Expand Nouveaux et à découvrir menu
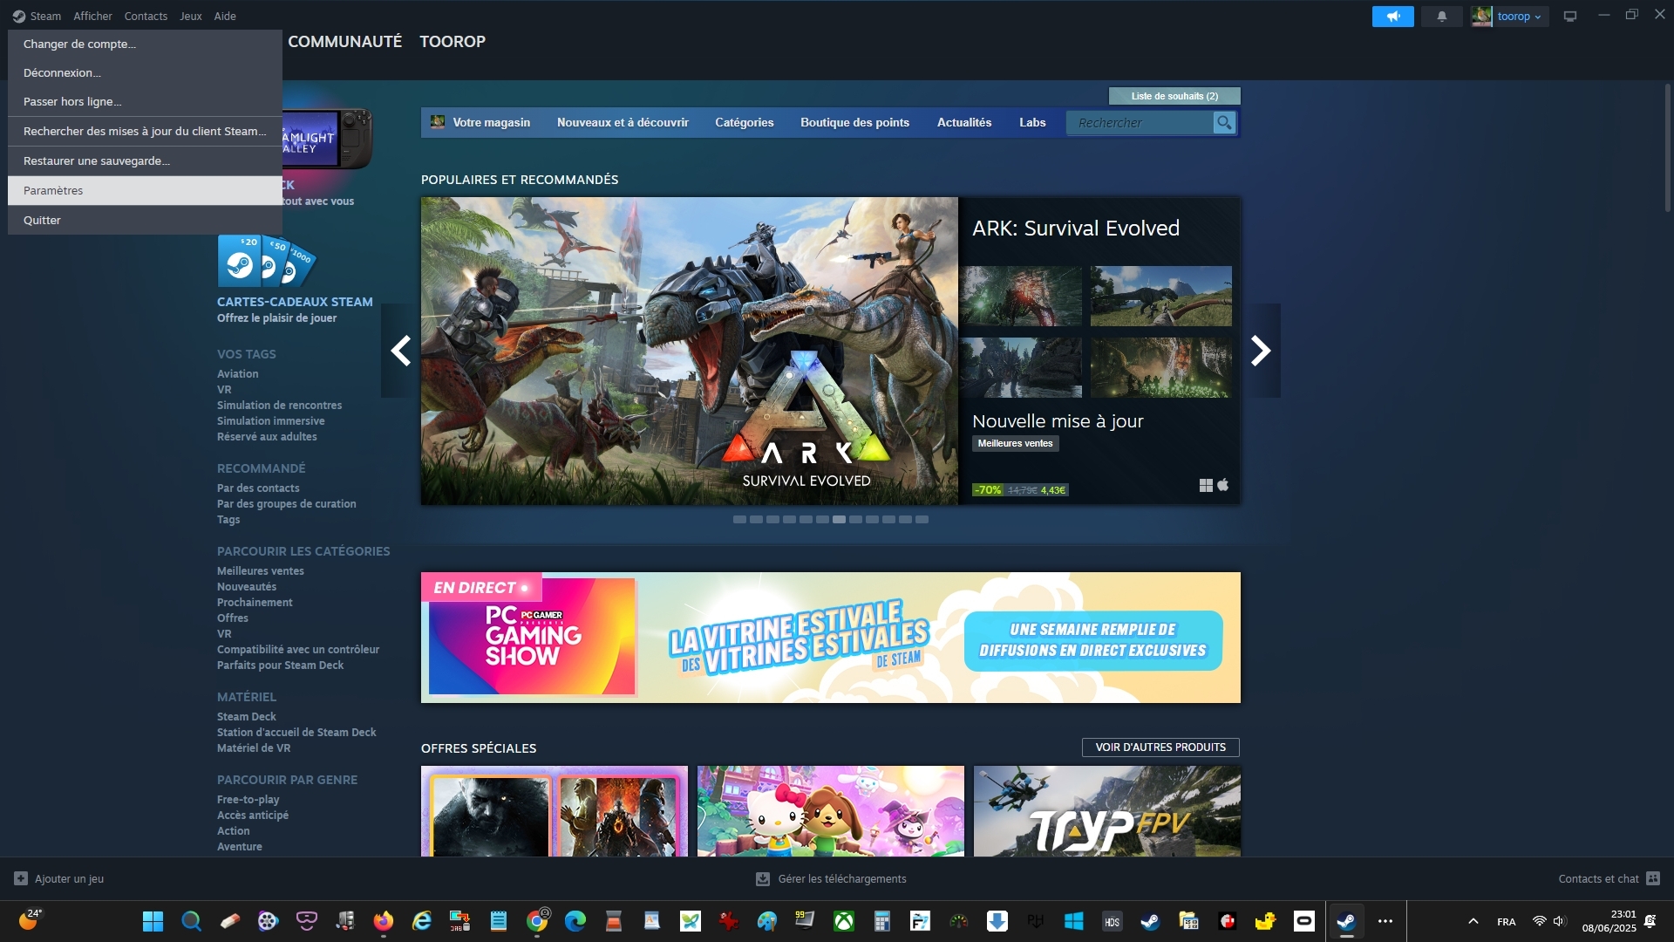 pyautogui.click(x=623, y=123)
